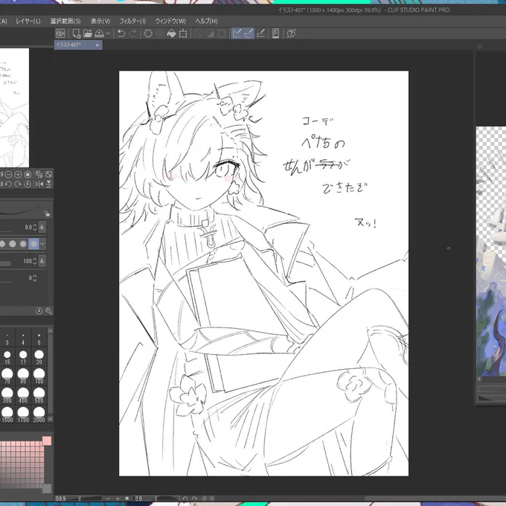Click Navigator zoom in plus icon
506x506 pixels.
pyautogui.click(x=18, y=175)
